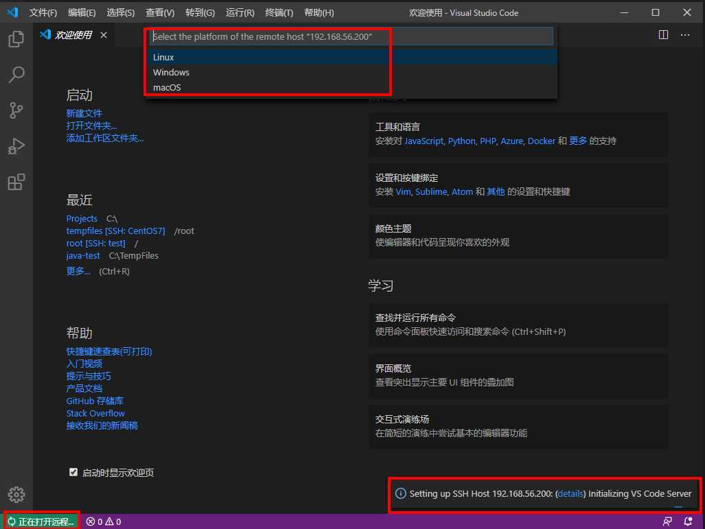Split the editor to the right

[663, 35]
